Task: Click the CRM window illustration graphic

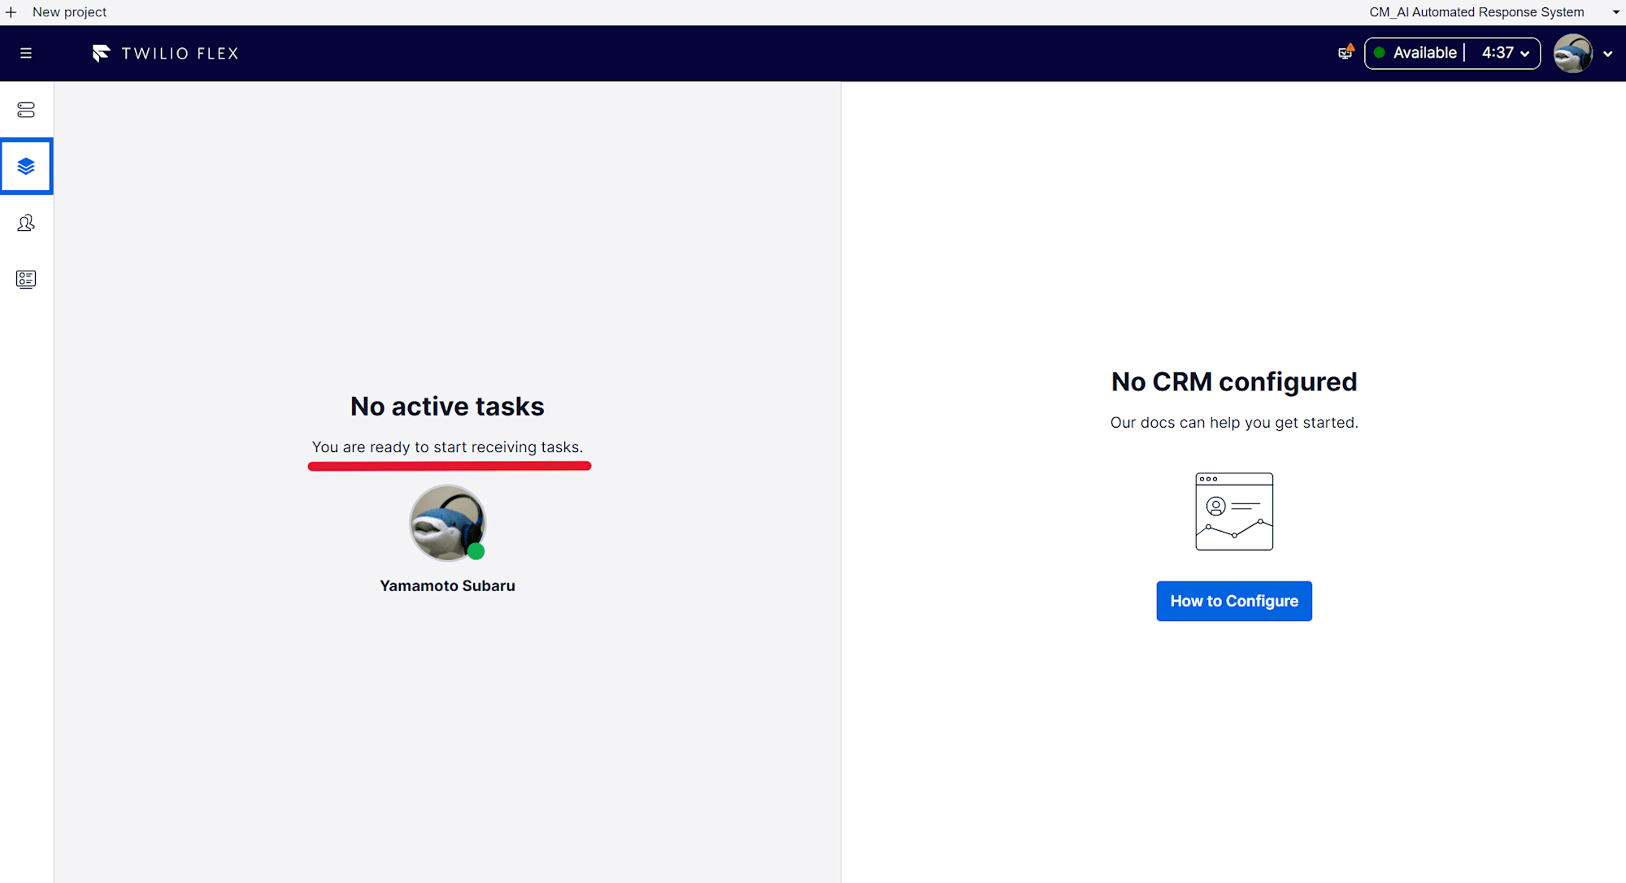Action: pos(1233,511)
